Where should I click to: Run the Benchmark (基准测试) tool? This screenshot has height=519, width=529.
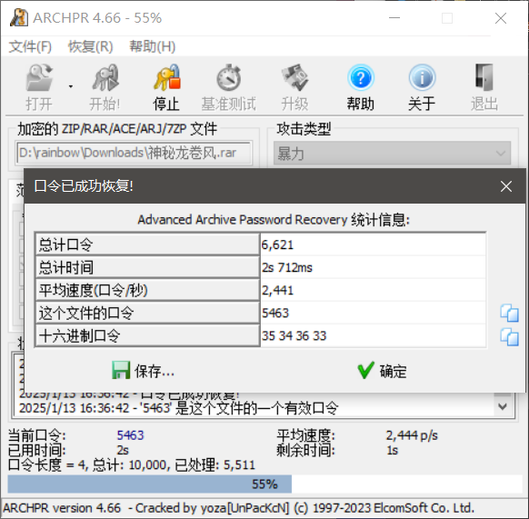coord(229,78)
